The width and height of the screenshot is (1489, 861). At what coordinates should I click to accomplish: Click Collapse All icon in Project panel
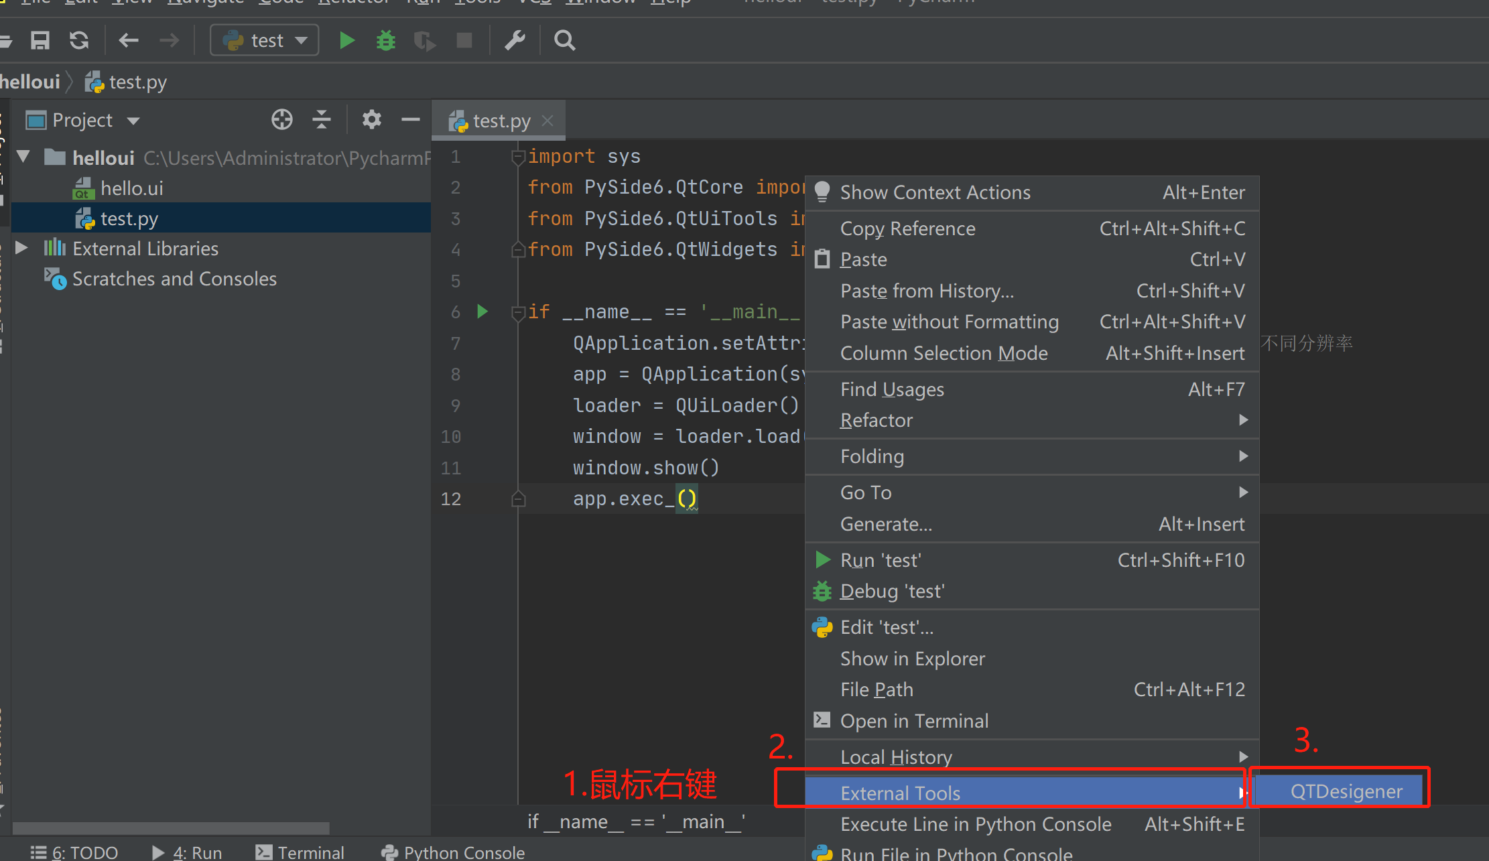point(322,120)
